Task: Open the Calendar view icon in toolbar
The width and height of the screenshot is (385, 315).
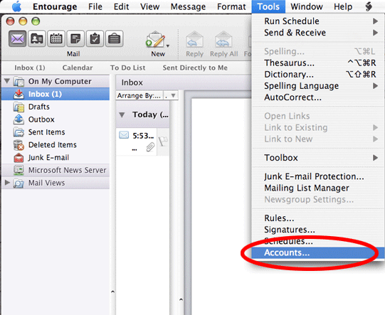Action: pyautogui.click(x=56, y=38)
